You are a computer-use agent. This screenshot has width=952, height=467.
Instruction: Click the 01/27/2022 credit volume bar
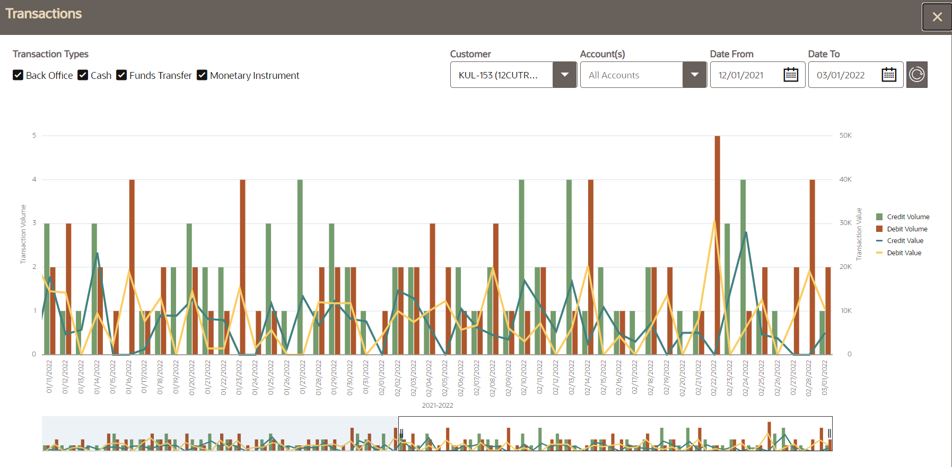tap(300, 267)
